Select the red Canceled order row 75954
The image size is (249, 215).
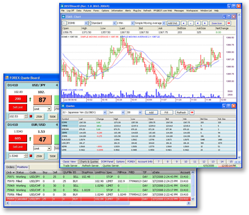(99, 199)
